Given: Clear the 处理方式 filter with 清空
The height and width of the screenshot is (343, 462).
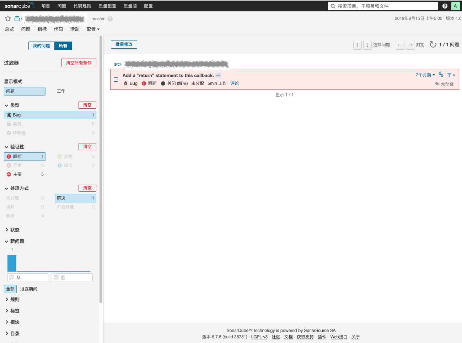Looking at the screenshot, I should (x=87, y=188).
